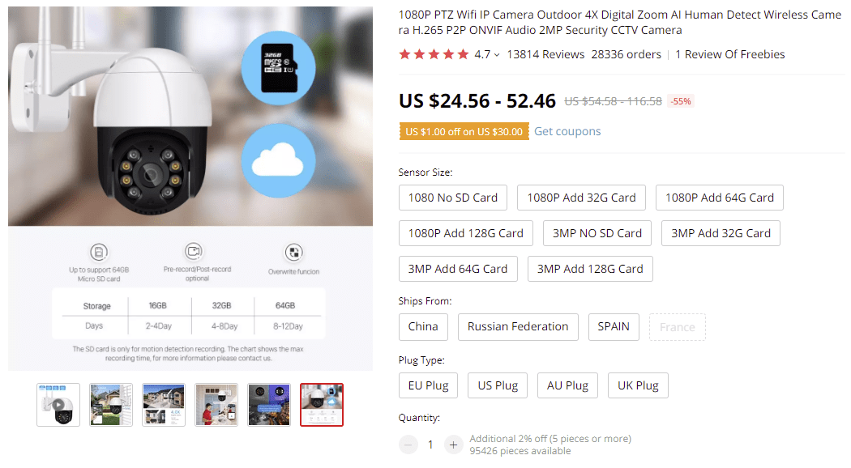Select Russian Federation as ship-from location

coord(518,327)
